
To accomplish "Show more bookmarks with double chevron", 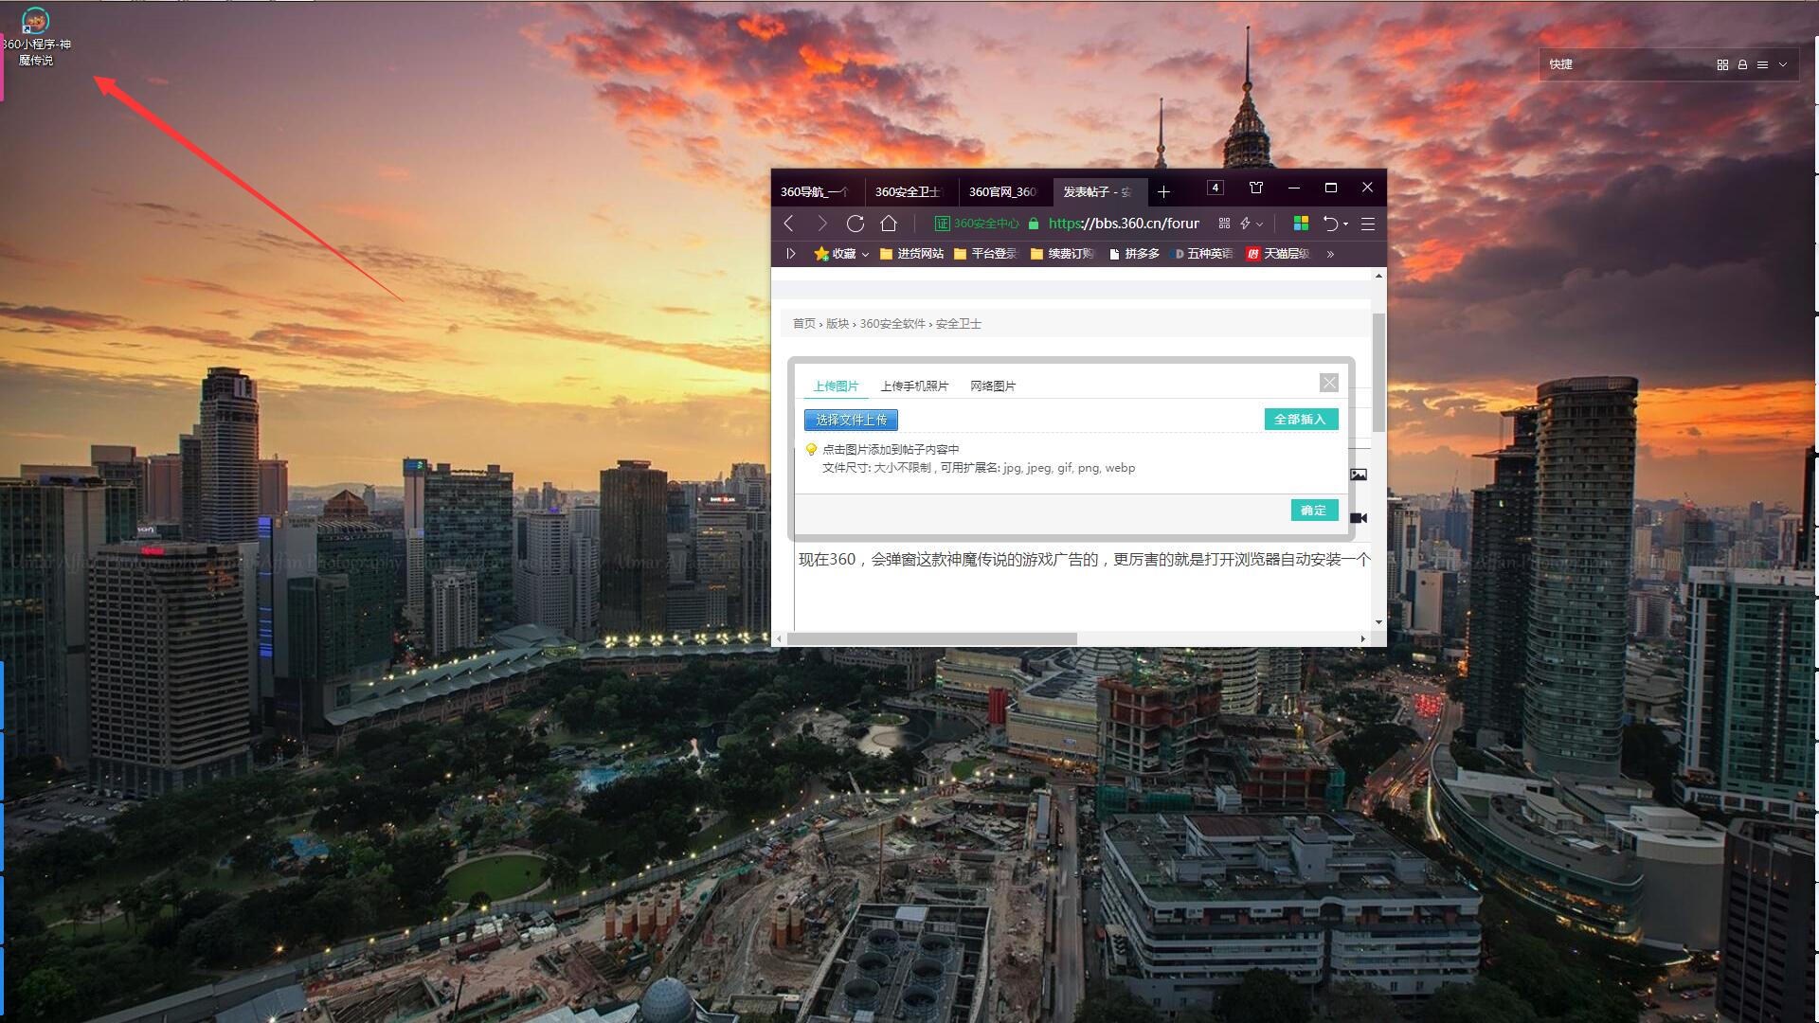I will coord(1330,254).
